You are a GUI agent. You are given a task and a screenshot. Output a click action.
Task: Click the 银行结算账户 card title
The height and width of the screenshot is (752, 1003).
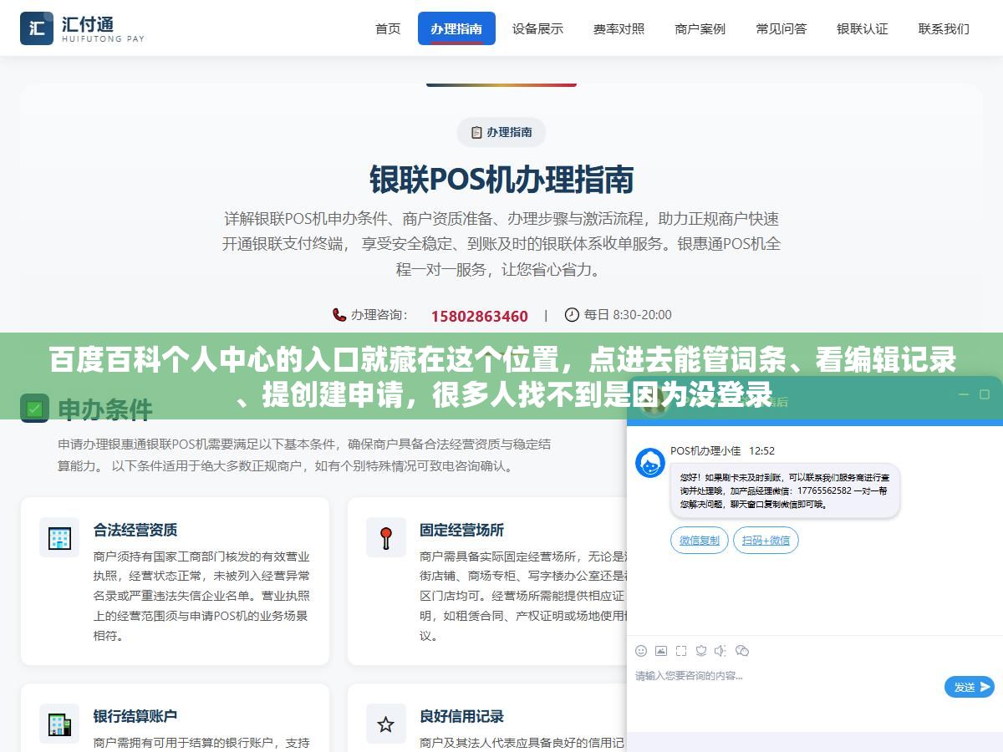(135, 716)
